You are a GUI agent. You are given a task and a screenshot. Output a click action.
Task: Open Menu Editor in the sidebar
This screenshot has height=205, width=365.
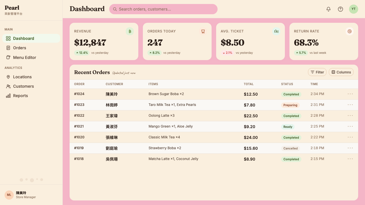[31, 58]
